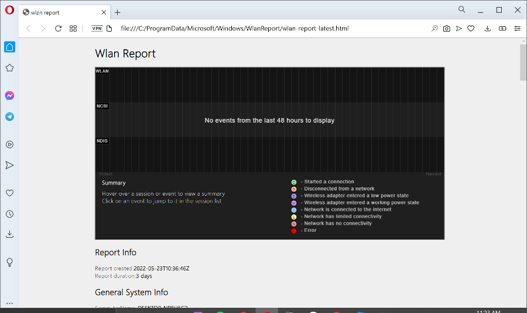
Task: Open My Flow arrow in sidebar
Action: [9, 165]
